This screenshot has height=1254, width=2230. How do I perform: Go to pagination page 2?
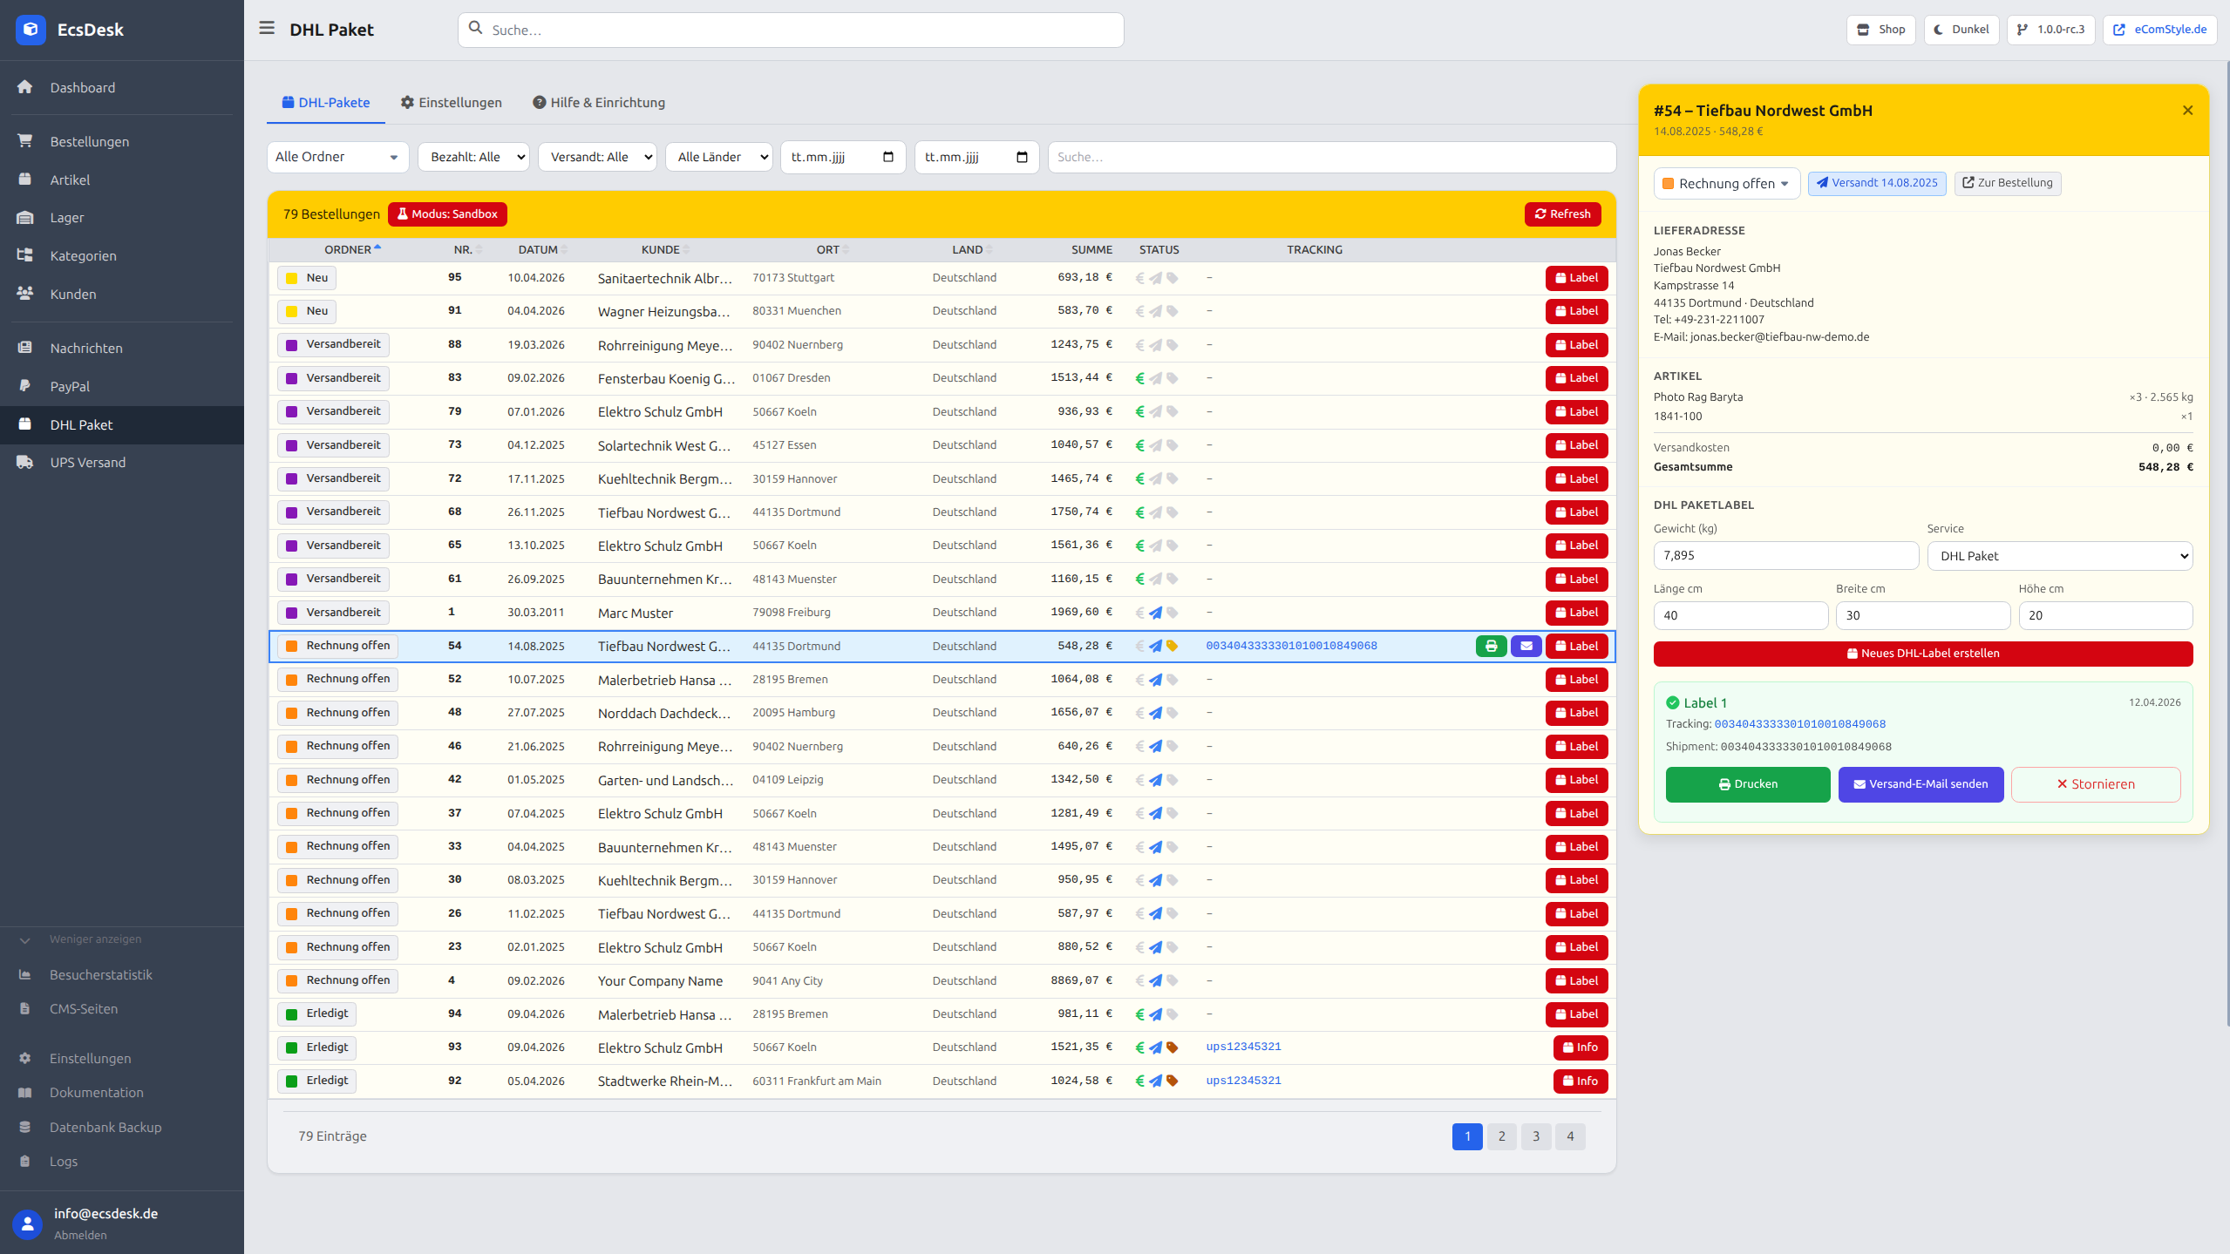click(1501, 1136)
